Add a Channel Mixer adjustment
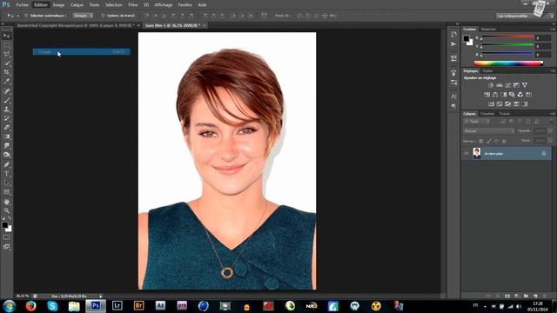The image size is (557, 313). [520, 95]
